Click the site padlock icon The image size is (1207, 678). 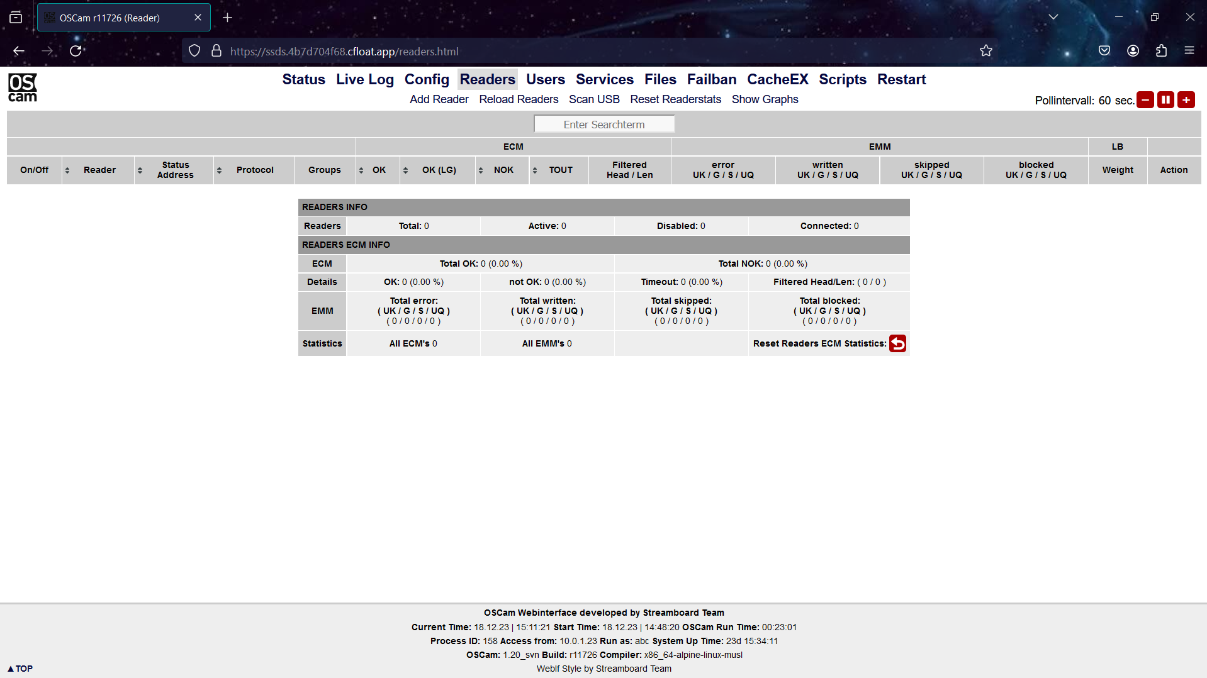(216, 51)
